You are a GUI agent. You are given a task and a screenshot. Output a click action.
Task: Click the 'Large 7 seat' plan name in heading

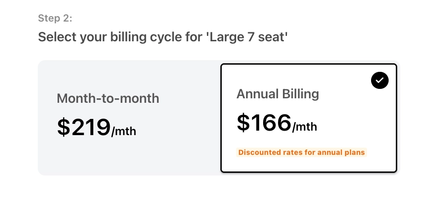[x=246, y=37]
